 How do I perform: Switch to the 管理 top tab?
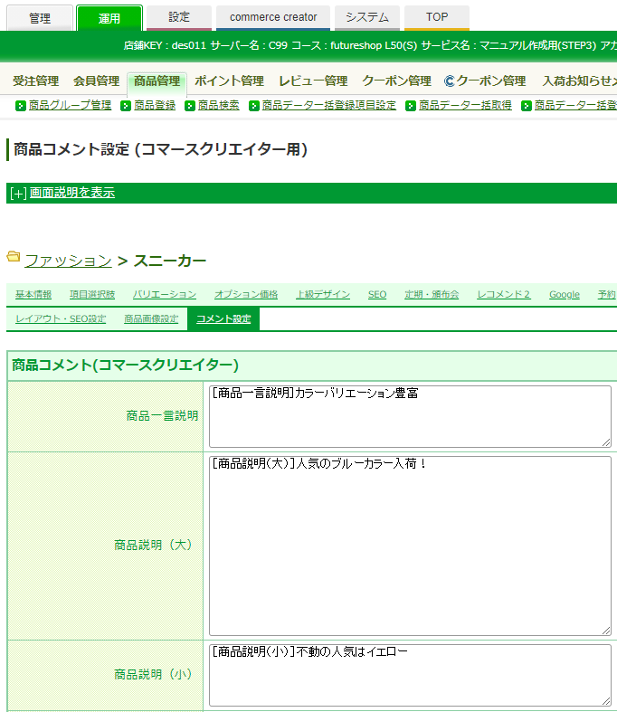click(x=40, y=18)
